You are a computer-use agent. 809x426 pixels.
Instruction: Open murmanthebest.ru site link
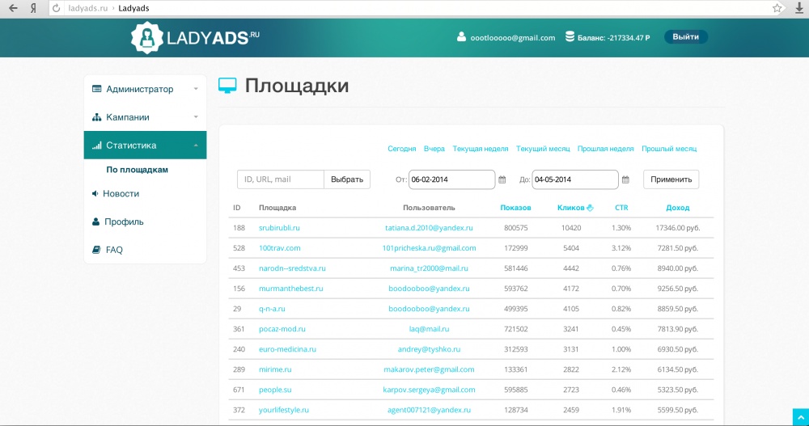pyautogui.click(x=291, y=289)
